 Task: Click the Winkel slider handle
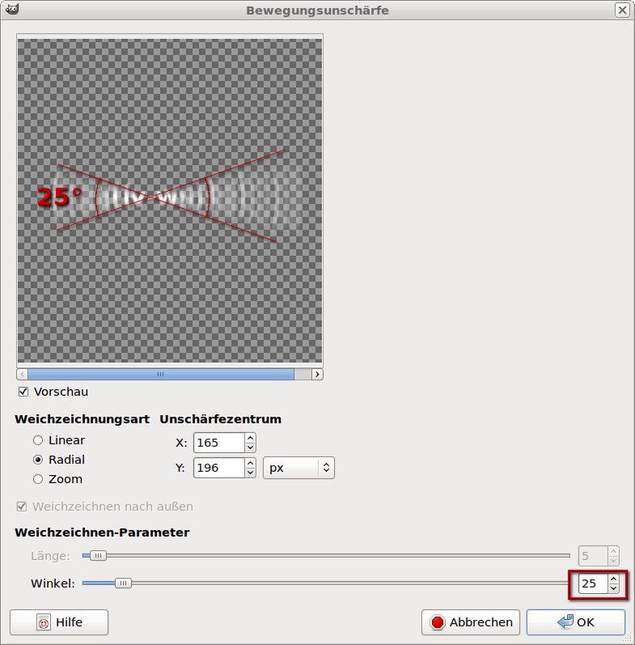click(123, 583)
